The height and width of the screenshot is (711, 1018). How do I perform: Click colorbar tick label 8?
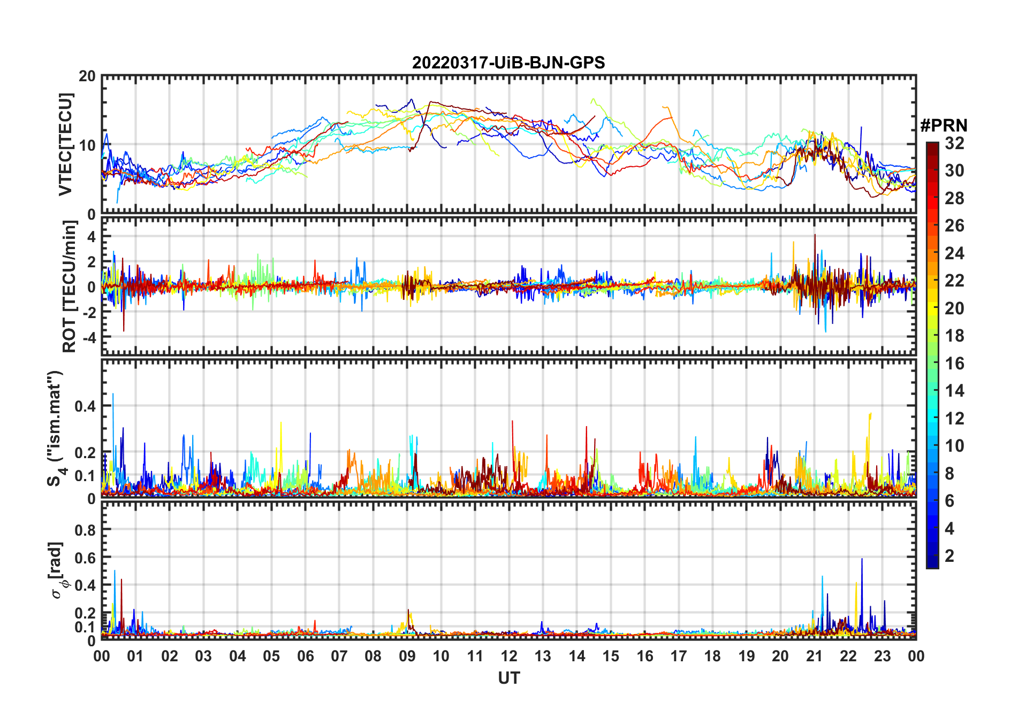[949, 473]
